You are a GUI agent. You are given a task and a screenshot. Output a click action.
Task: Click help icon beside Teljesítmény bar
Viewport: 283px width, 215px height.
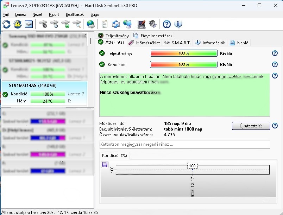pos(275,53)
